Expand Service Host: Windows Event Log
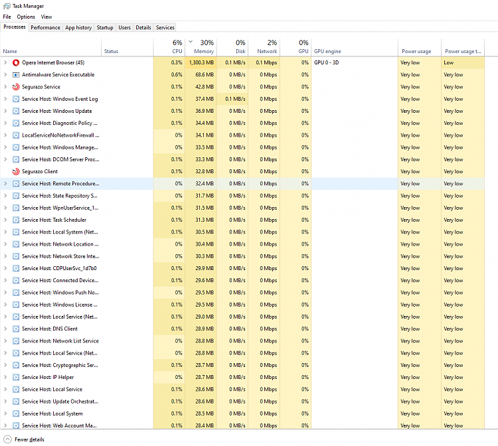The image size is (498, 446). pos(5,99)
